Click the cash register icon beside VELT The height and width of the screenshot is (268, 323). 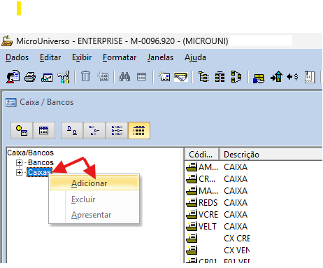pyautogui.click(x=192, y=226)
